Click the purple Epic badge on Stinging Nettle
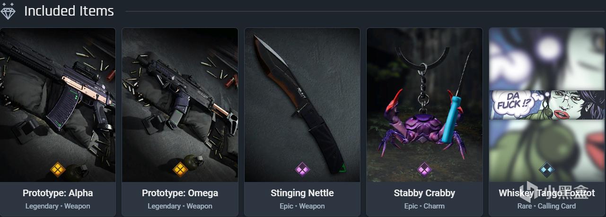 tap(302, 169)
